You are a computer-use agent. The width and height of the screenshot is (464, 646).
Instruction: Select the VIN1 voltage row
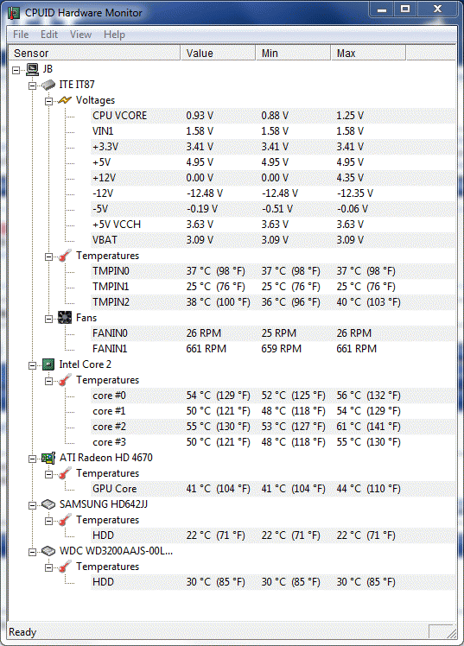273,131
